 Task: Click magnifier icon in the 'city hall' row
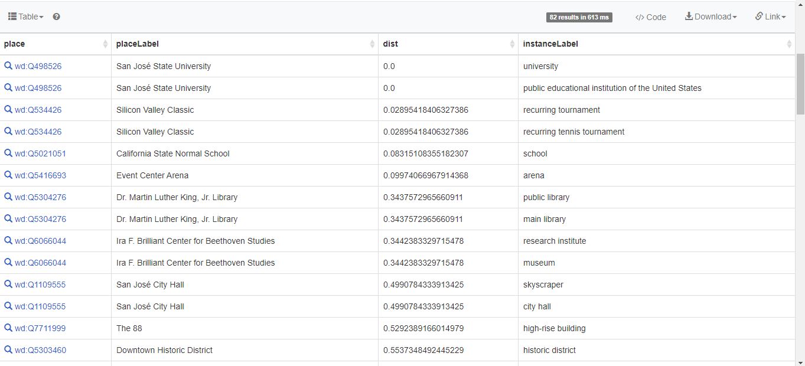coord(8,306)
